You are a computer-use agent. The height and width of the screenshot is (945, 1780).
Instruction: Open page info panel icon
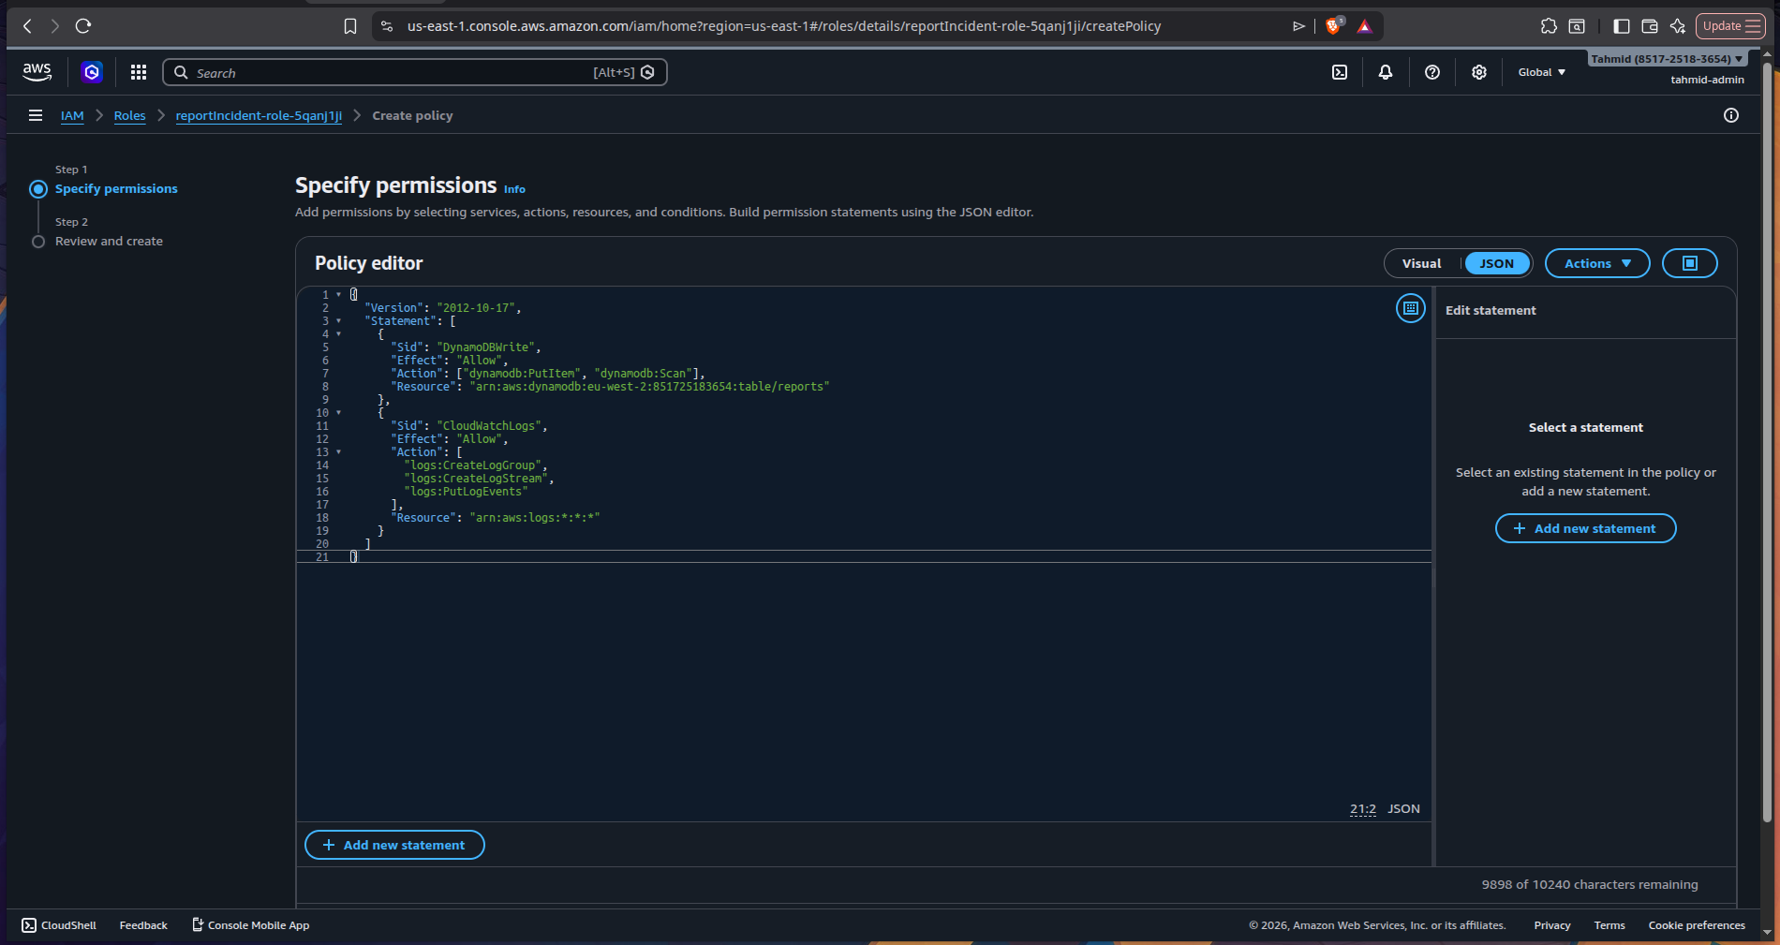(x=1731, y=115)
